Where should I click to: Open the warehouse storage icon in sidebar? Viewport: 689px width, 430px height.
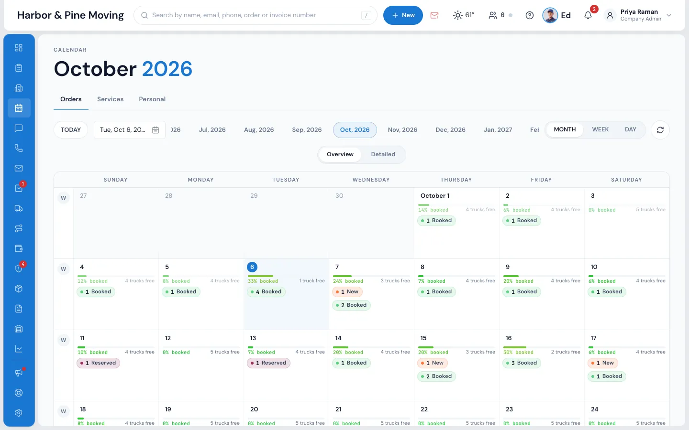[x=19, y=329]
